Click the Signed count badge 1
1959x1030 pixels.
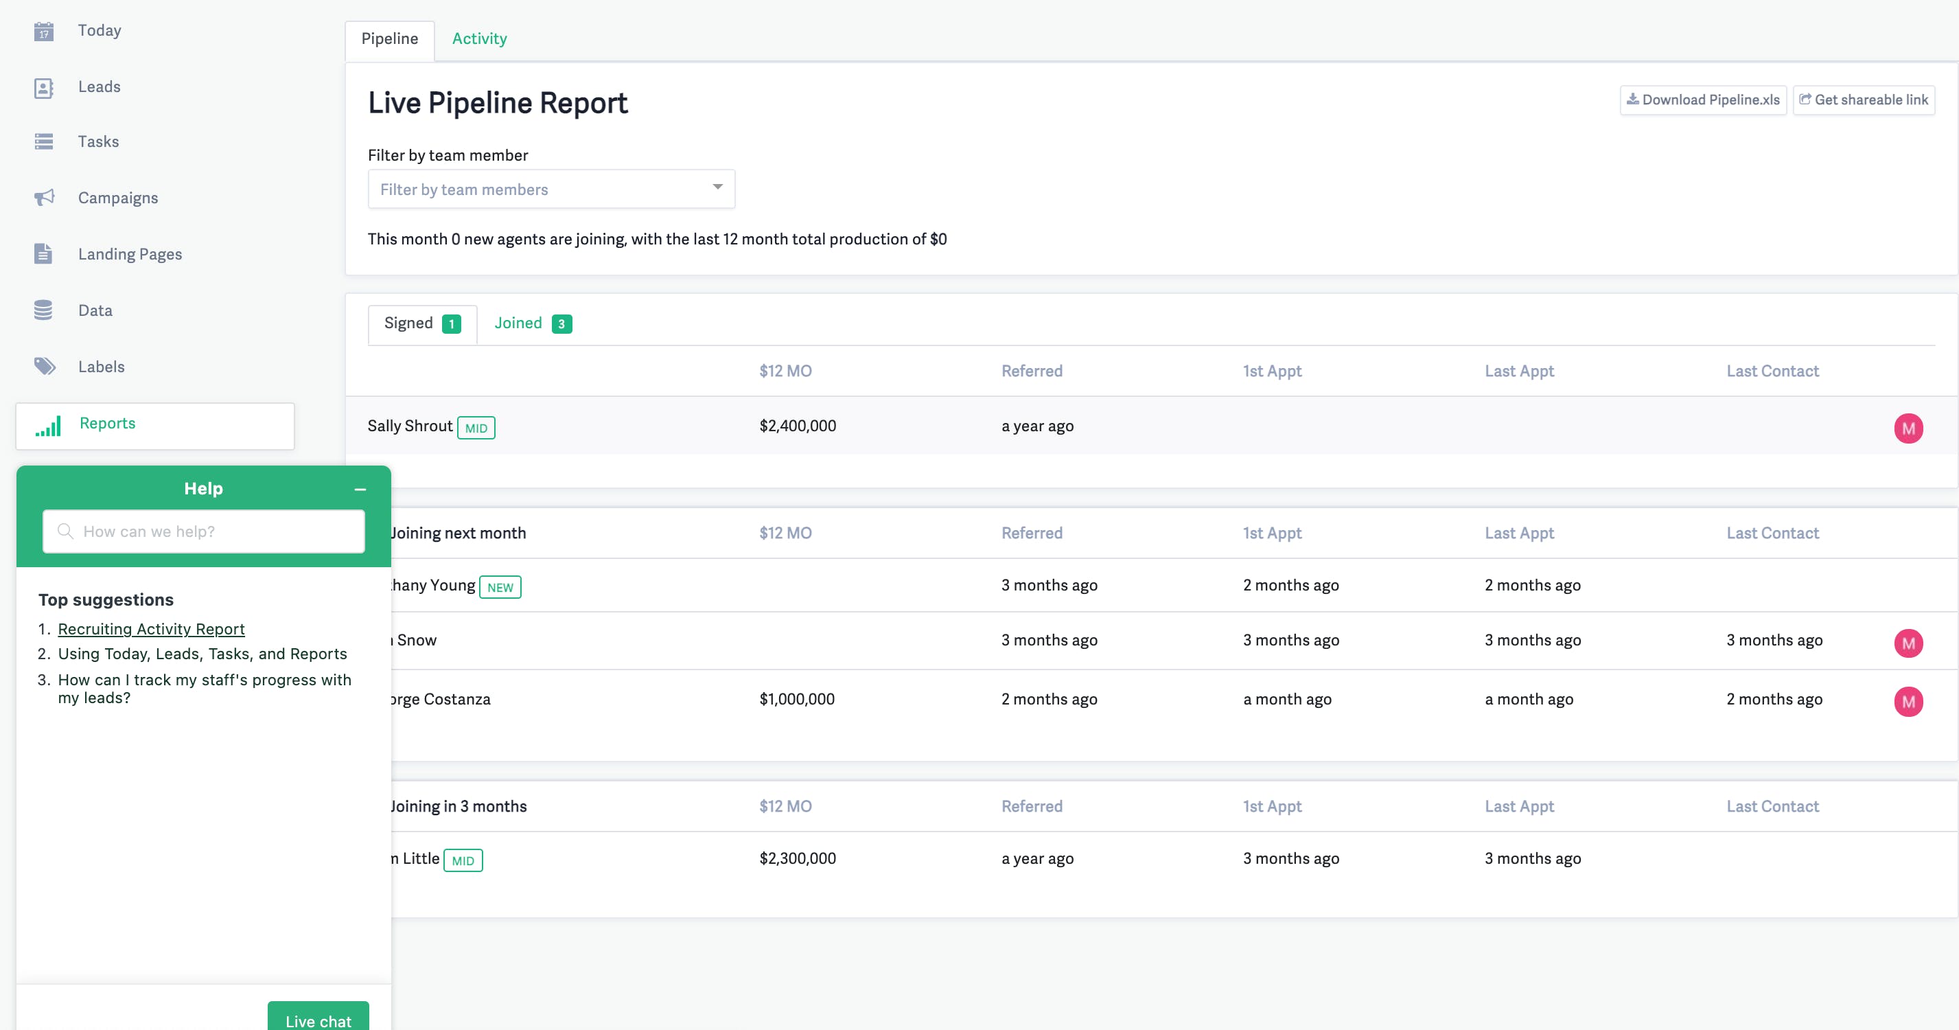(452, 325)
